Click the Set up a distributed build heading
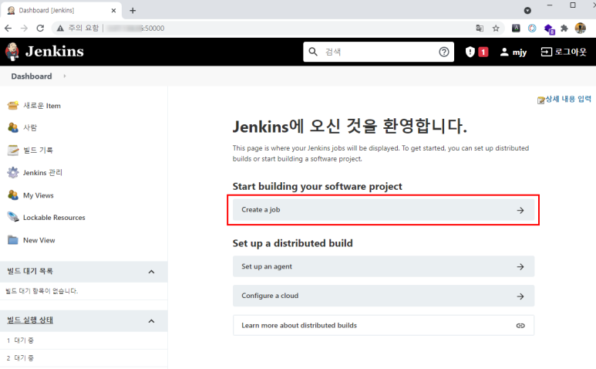Viewport: 596px width, 369px height. [293, 243]
